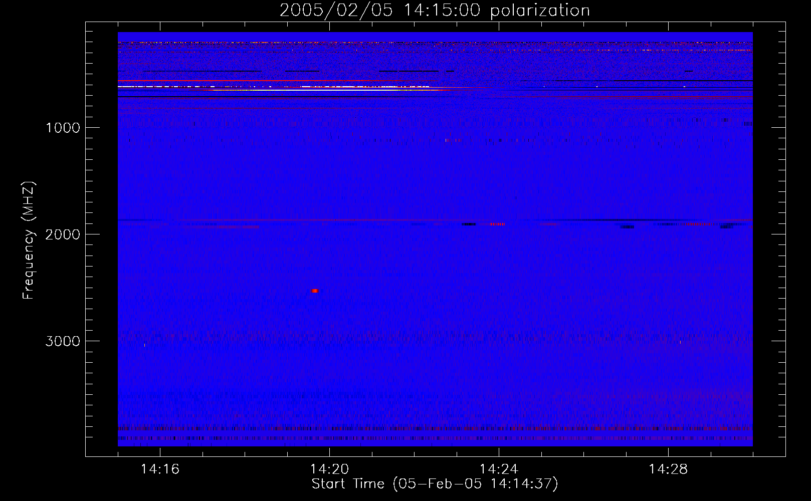This screenshot has height=501, width=811.
Task: Click the bright red spot near 2500 MHz
Action: tap(315, 291)
